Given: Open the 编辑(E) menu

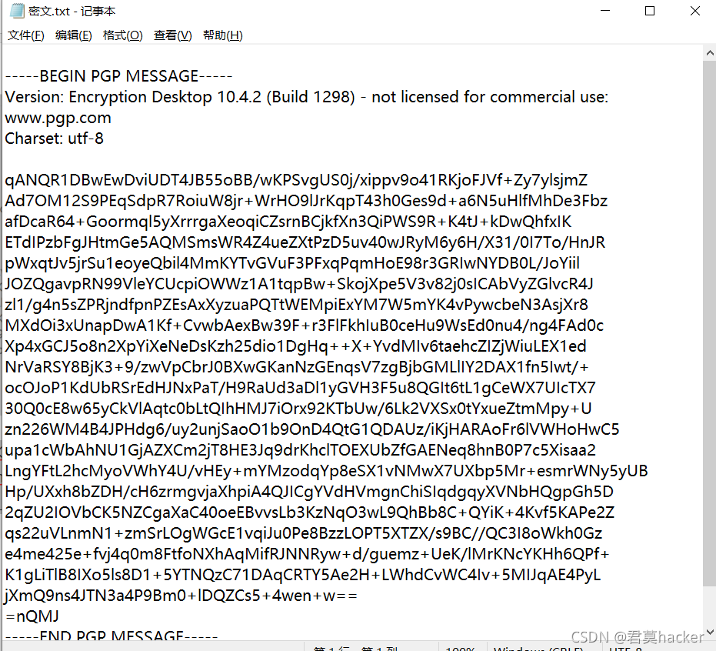Looking at the screenshot, I should [x=74, y=35].
